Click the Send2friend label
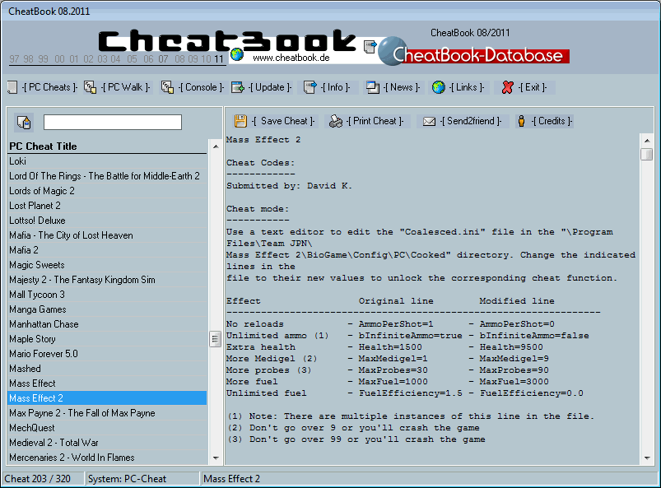 (471, 121)
